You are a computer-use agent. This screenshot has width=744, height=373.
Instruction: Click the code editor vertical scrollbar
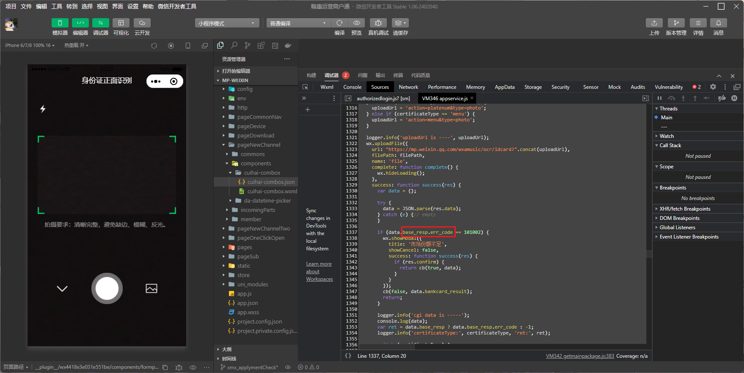[x=649, y=254]
